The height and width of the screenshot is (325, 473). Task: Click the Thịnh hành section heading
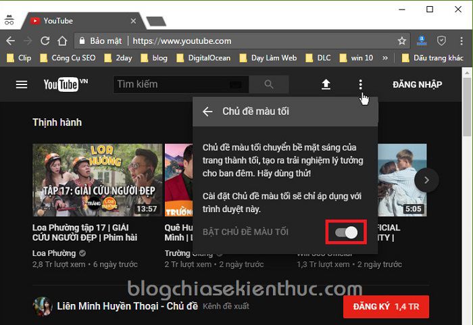click(x=57, y=122)
